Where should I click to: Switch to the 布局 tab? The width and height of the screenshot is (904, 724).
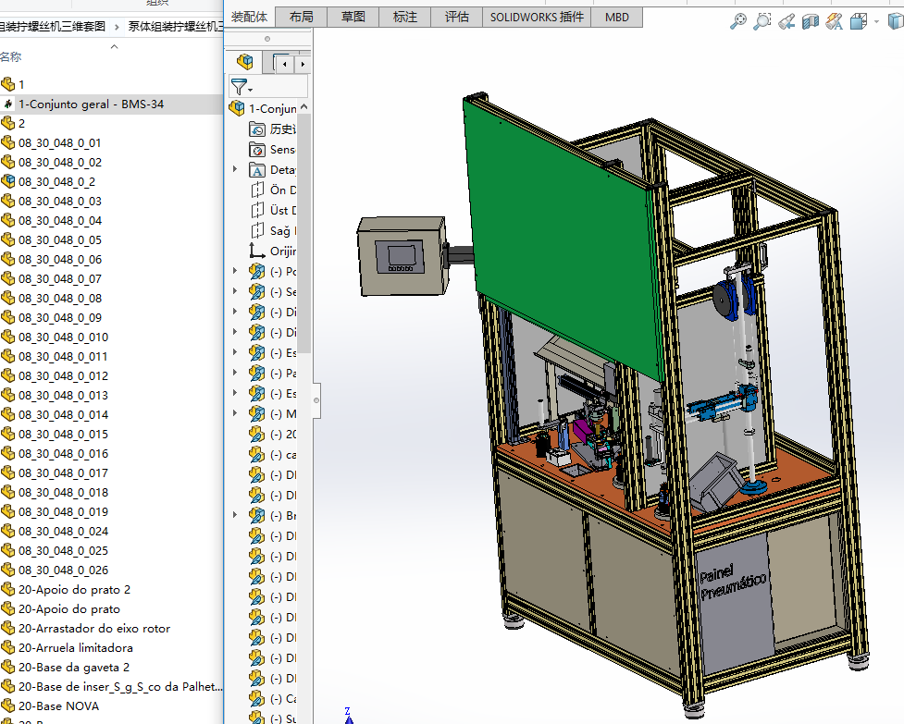(301, 17)
